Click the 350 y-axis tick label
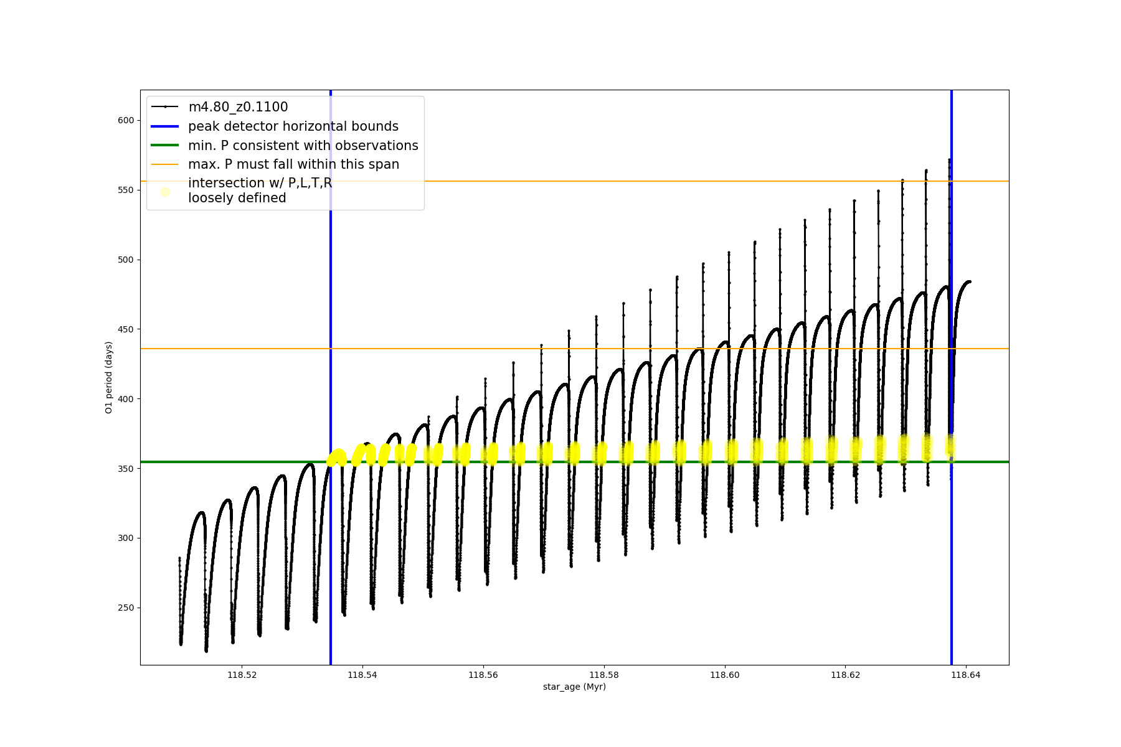 pos(125,469)
